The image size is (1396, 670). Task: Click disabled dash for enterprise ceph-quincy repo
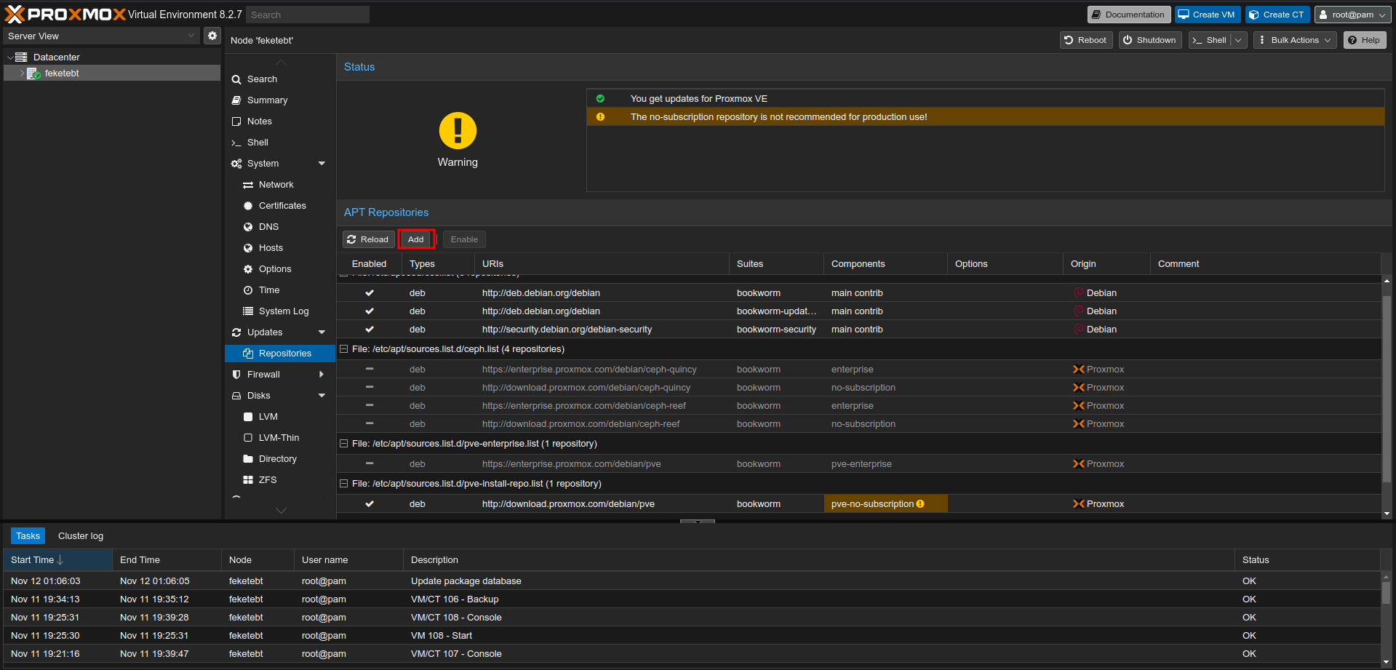click(x=370, y=370)
